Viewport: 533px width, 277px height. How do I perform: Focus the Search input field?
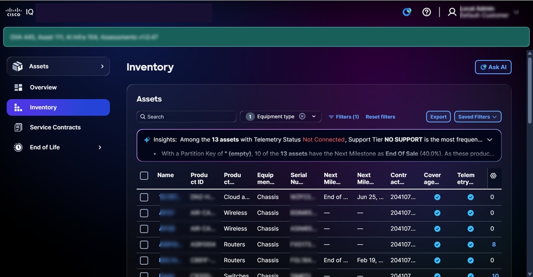(x=186, y=116)
